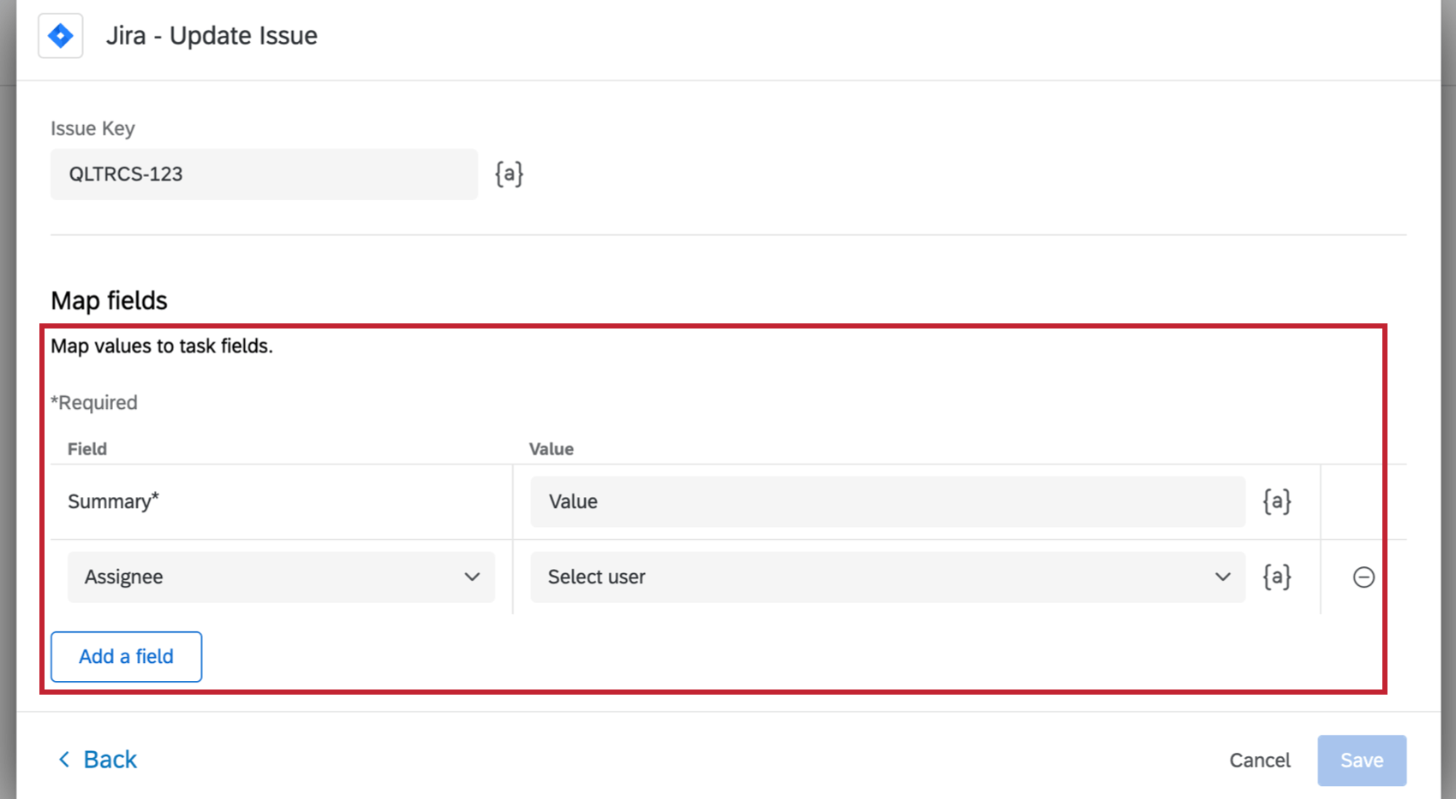This screenshot has height=799, width=1456.
Task: Click the Field column header
Action: [87, 448]
